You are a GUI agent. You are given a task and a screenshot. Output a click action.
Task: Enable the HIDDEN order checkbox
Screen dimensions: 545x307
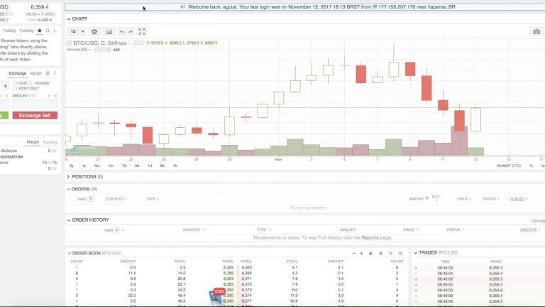[31, 83]
